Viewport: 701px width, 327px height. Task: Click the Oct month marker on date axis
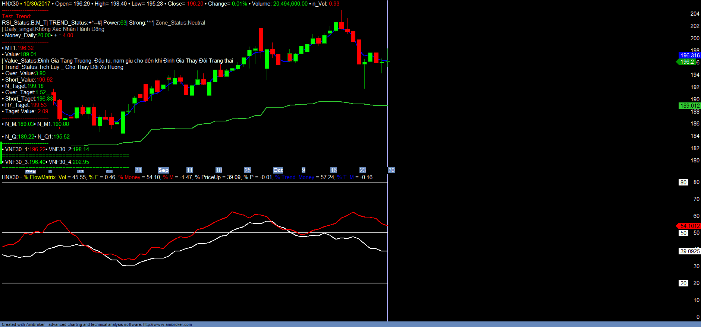pos(278,170)
